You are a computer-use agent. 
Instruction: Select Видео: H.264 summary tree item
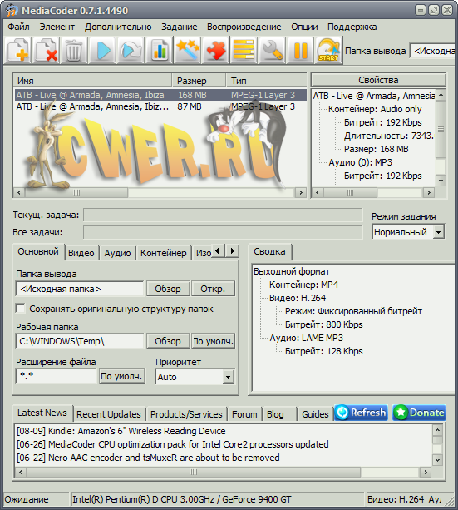click(298, 298)
